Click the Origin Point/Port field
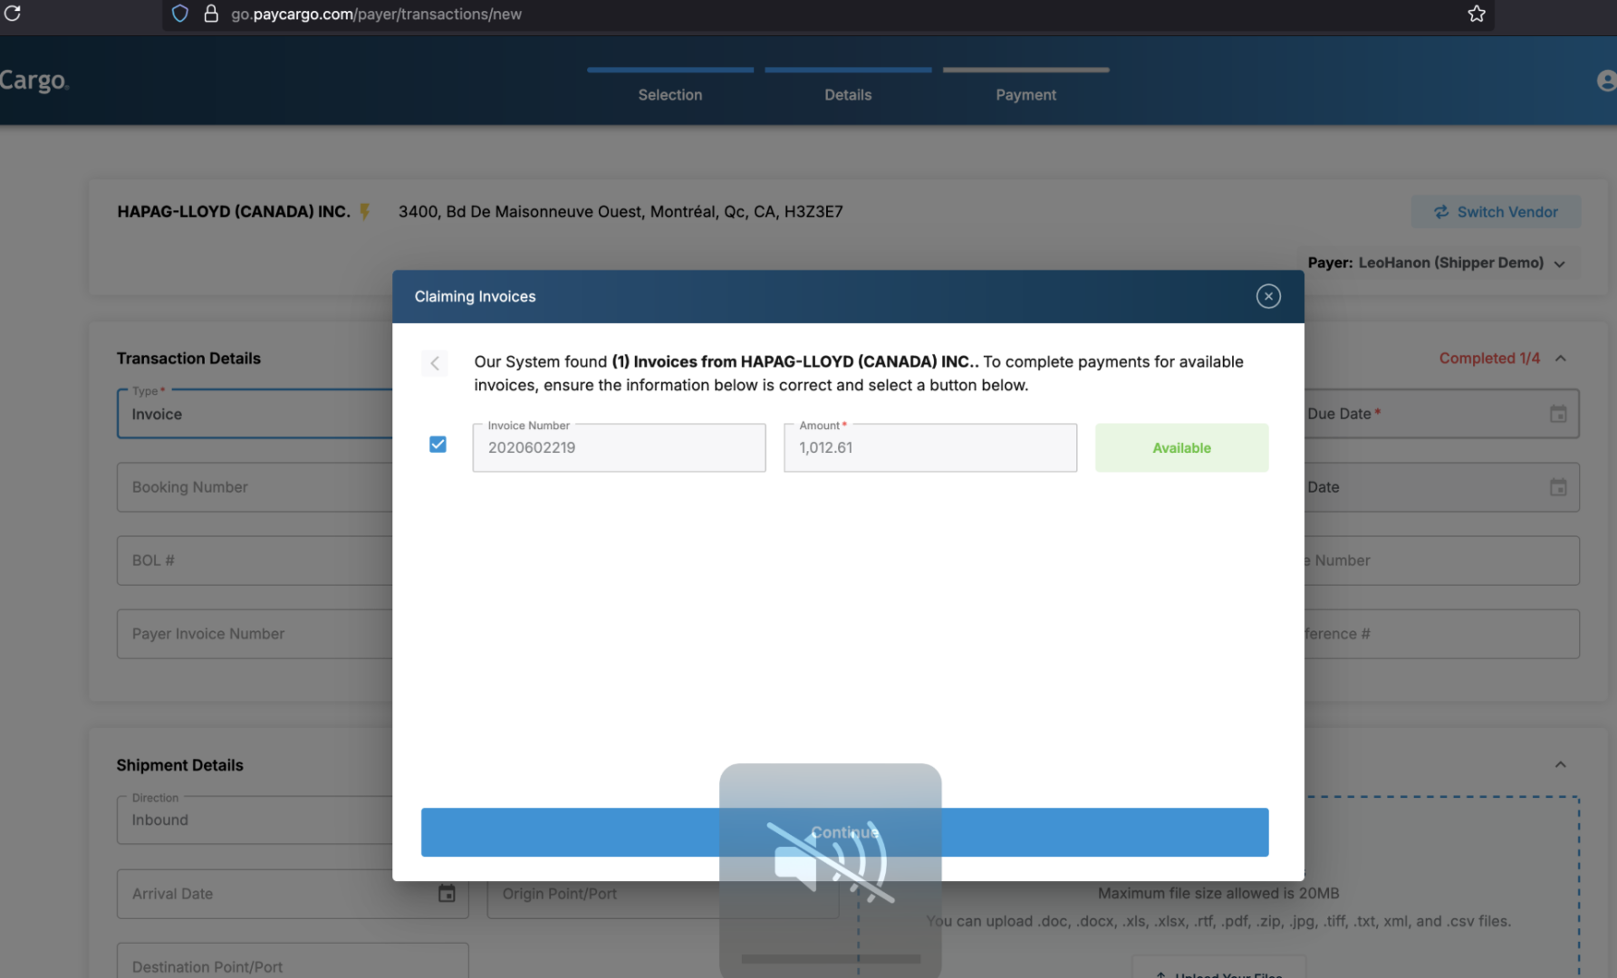Screen dimensions: 1617x978 [663, 894]
